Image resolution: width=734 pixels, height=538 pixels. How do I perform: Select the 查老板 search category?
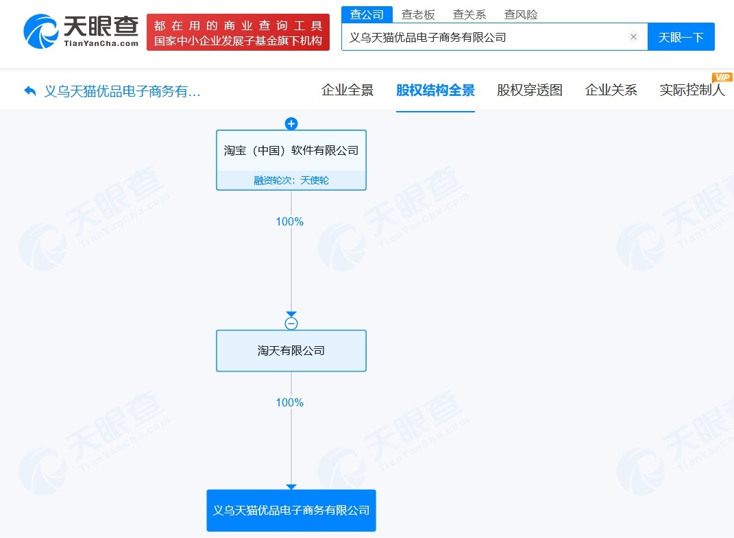click(418, 14)
